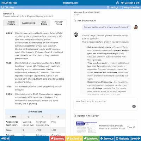Viewport: 141px width, 141px height.
Task: Click the 1500 nurses' note timestamp
Action: click(9, 63)
